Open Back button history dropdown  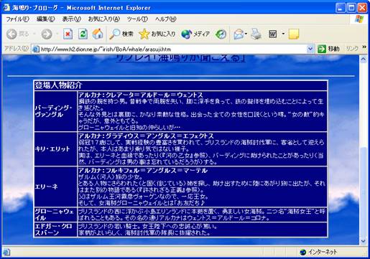point(34,34)
